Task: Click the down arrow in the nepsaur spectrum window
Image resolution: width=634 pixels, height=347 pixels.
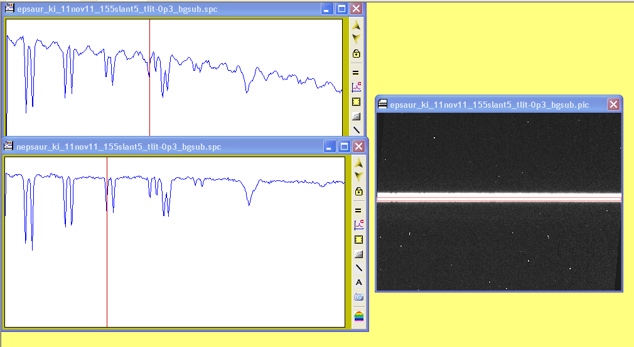Action: [x=358, y=177]
